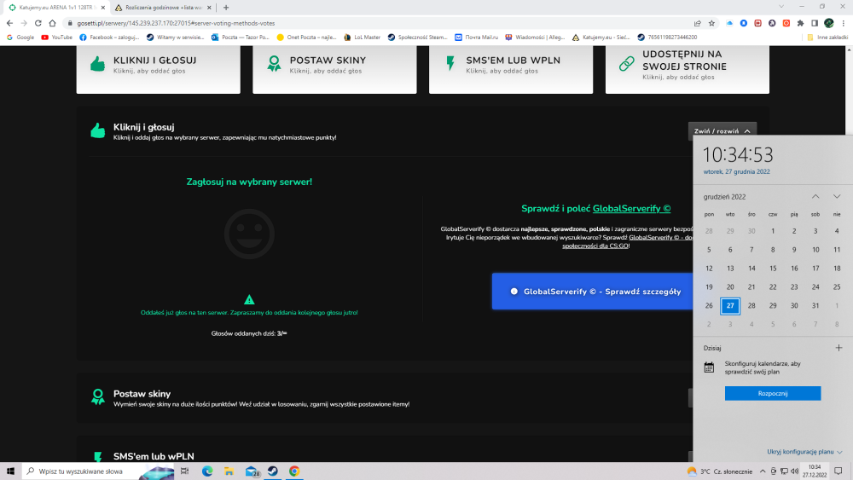
Task: Expand month view via grudzień 2022 header
Action: click(x=724, y=197)
